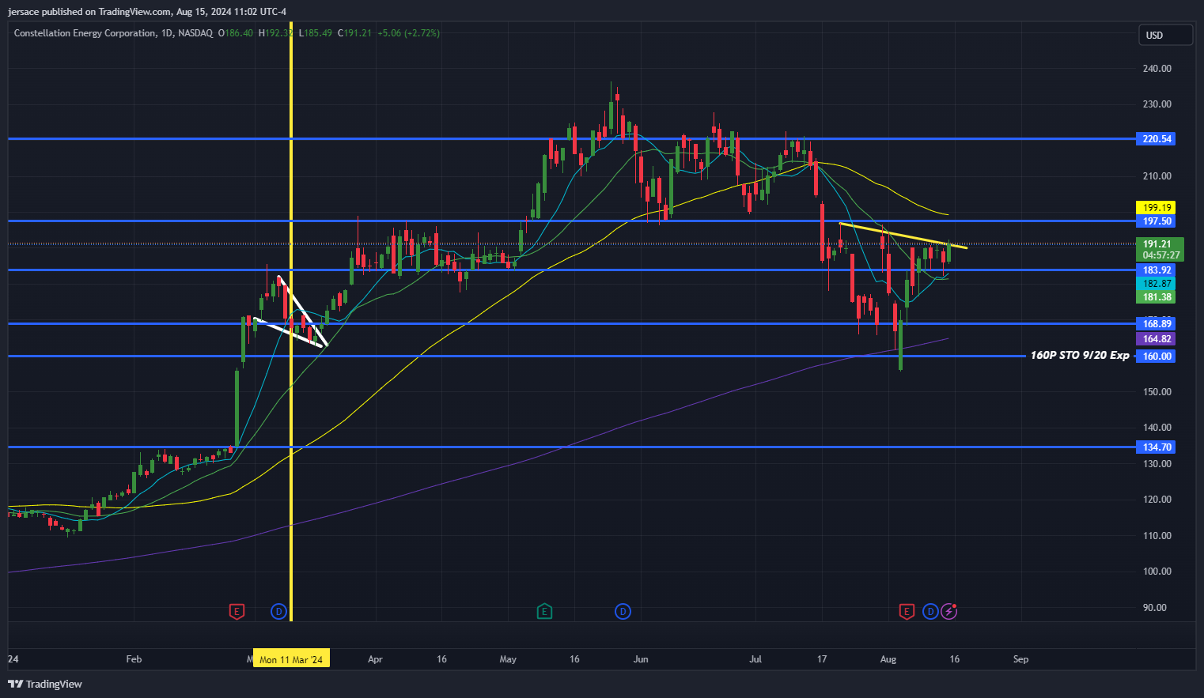Viewport: 1204px width, 698px height.
Task: Click the close value C191.21
Action: pyautogui.click(x=354, y=33)
